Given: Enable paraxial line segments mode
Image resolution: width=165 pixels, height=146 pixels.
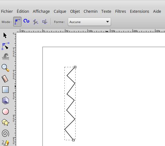Looking at the screenshot, I should pyautogui.click(x=44, y=22).
